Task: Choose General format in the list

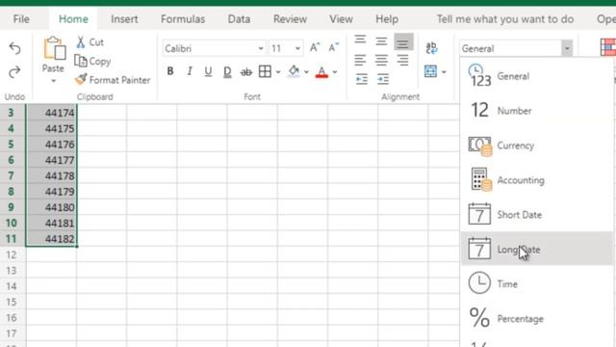Action: click(x=537, y=76)
